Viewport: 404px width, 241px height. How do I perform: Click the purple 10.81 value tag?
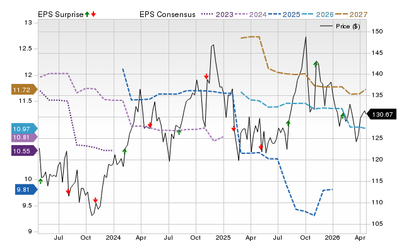[x=24, y=138]
